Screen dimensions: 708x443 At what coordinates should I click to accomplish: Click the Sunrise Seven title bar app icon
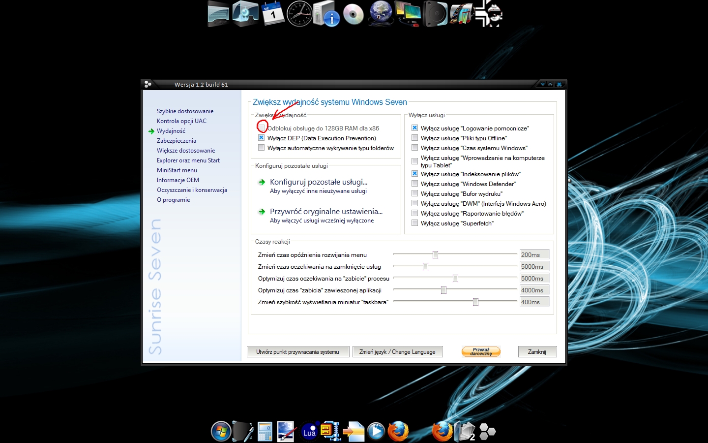click(148, 84)
